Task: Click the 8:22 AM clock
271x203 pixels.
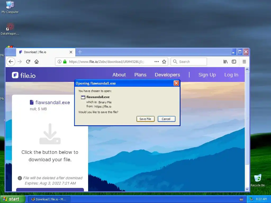Action: coord(261,199)
